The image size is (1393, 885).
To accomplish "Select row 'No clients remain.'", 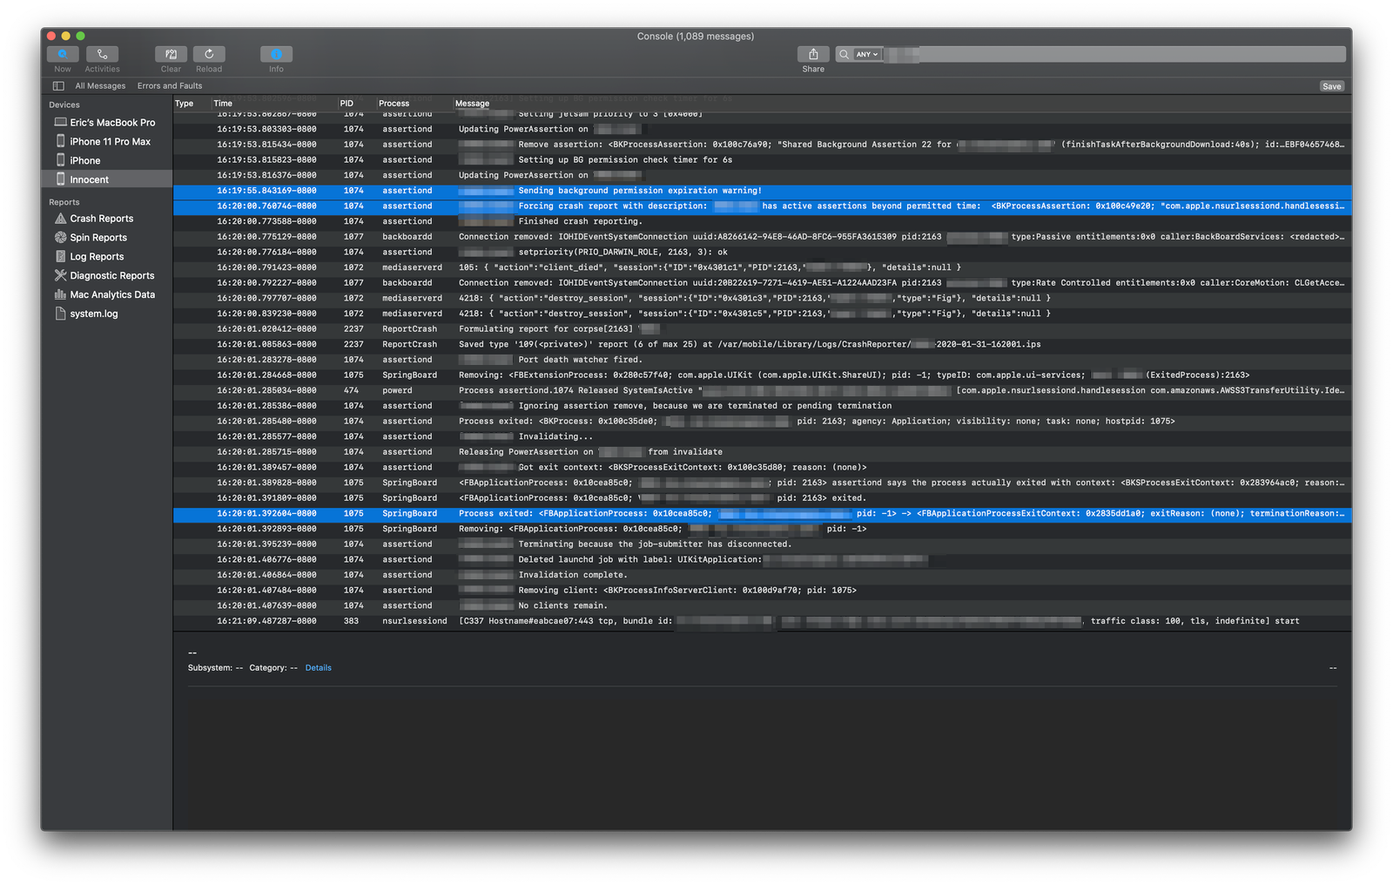I will point(762,606).
